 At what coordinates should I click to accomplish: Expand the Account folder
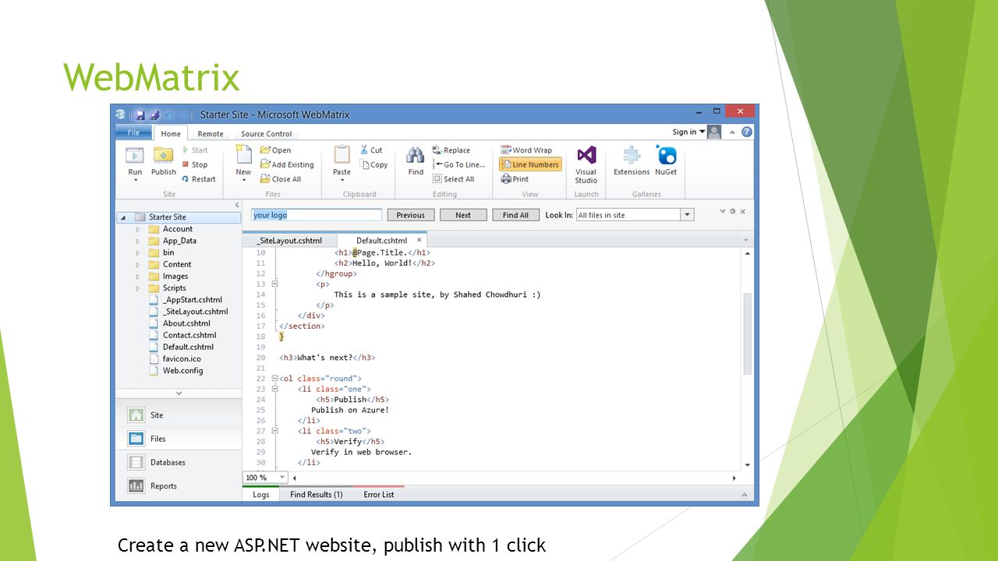(x=138, y=229)
